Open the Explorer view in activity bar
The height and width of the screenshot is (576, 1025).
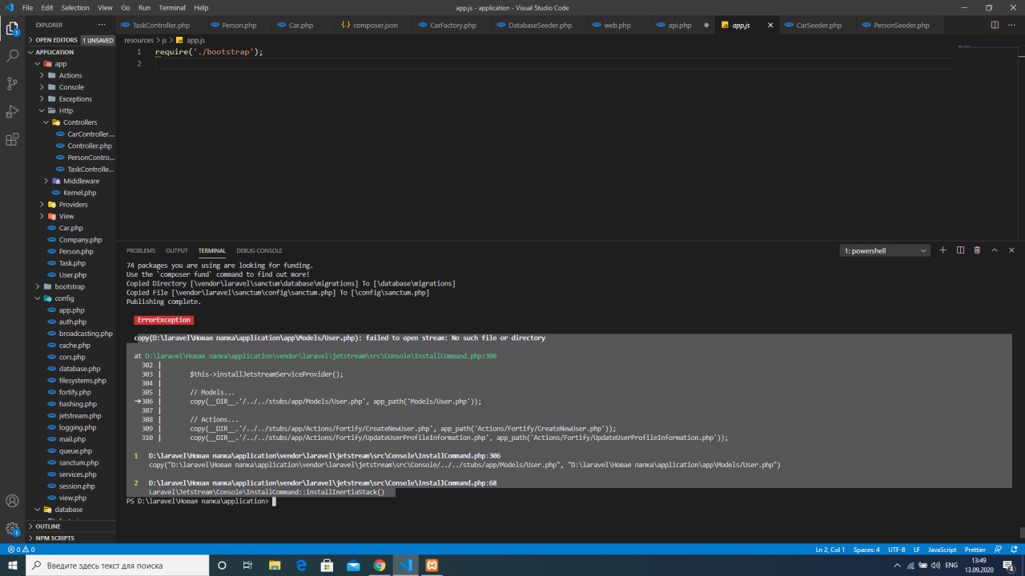point(12,30)
